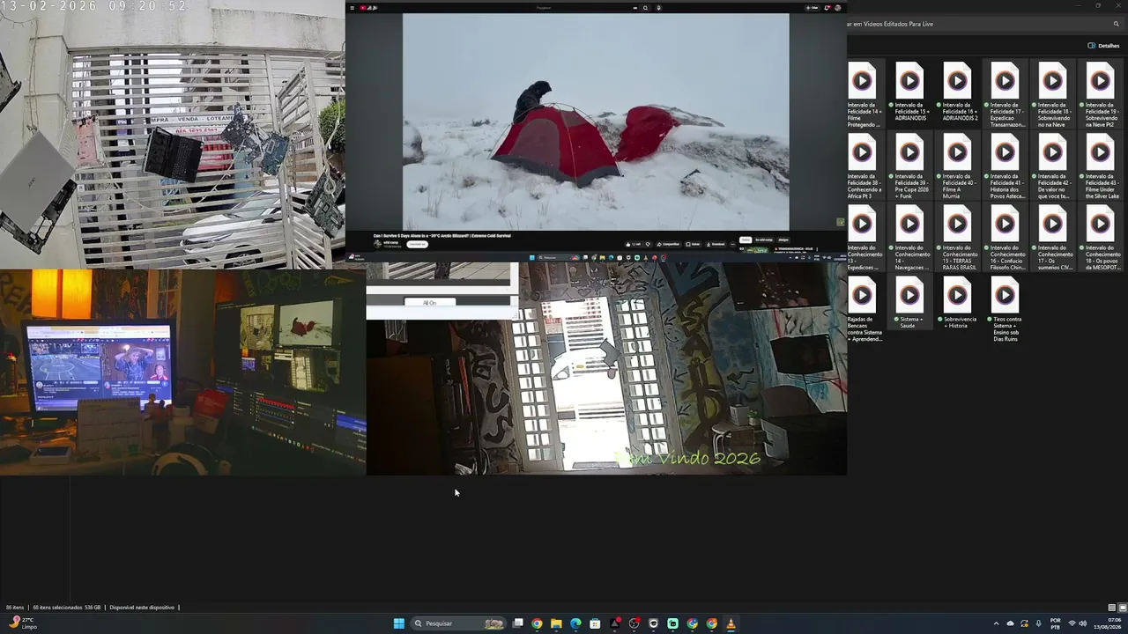This screenshot has width=1128, height=634.
Task: Select file Intervalo da Felicidade 19 - Sobrevivendo na Neve Pt2
Action: [1101, 94]
